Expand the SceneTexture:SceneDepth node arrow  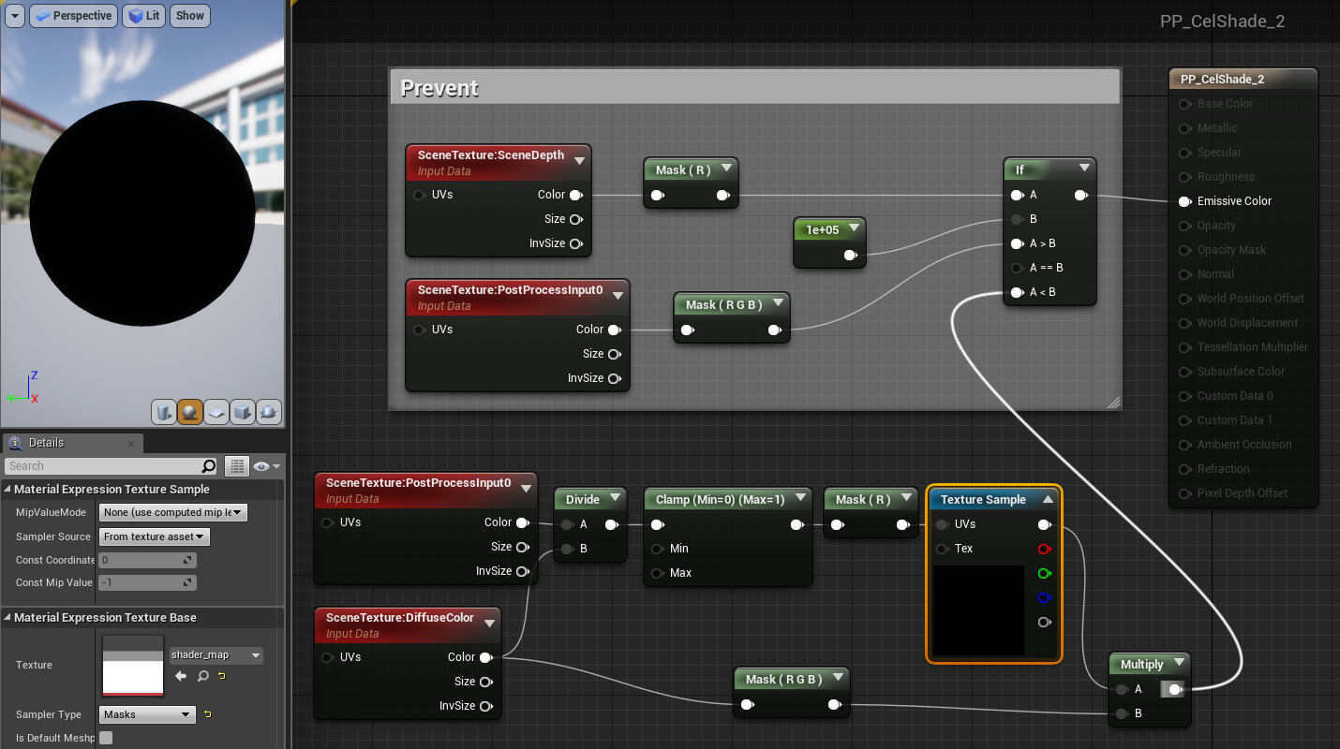tap(580, 161)
